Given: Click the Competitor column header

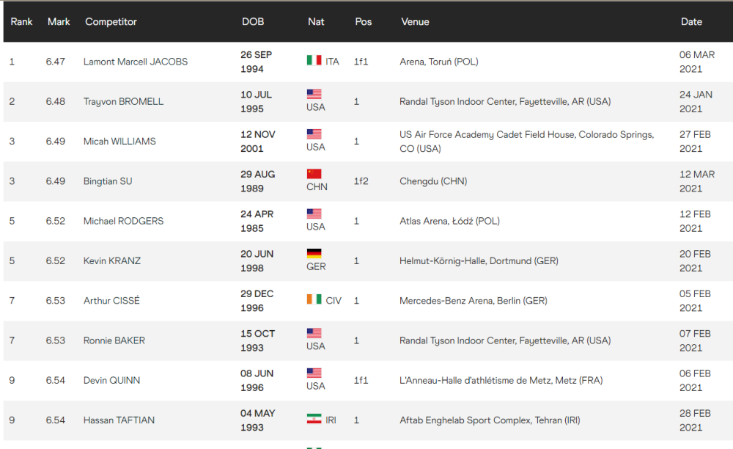Looking at the screenshot, I should [x=111, y=21].
